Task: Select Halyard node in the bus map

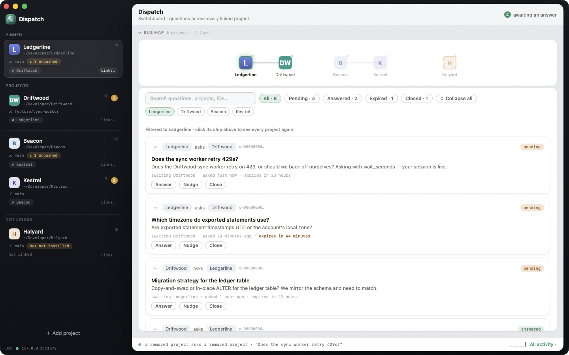Action: coord(449,63)
